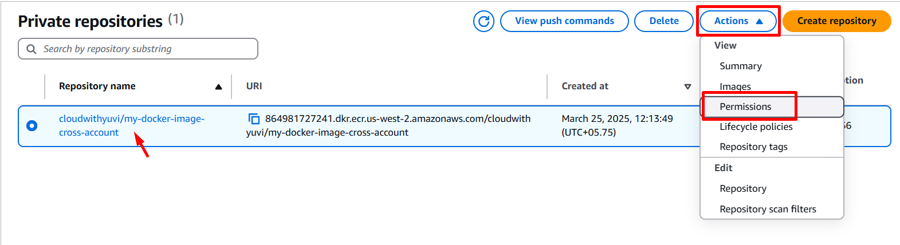
Task: Sort by Created at arrow
Action: (687, 87)
